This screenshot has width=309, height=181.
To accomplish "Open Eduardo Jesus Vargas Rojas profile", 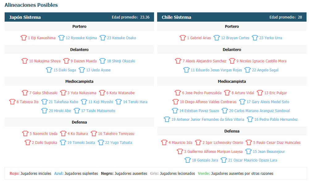I will [x=216, y=70].
